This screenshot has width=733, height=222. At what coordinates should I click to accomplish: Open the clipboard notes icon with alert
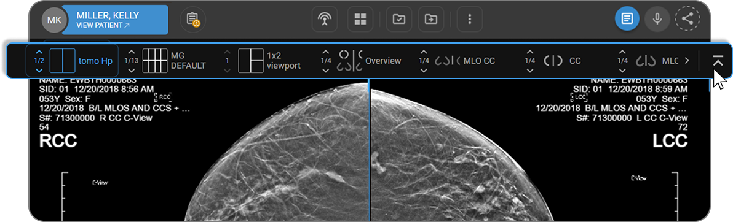coord(192,20)
